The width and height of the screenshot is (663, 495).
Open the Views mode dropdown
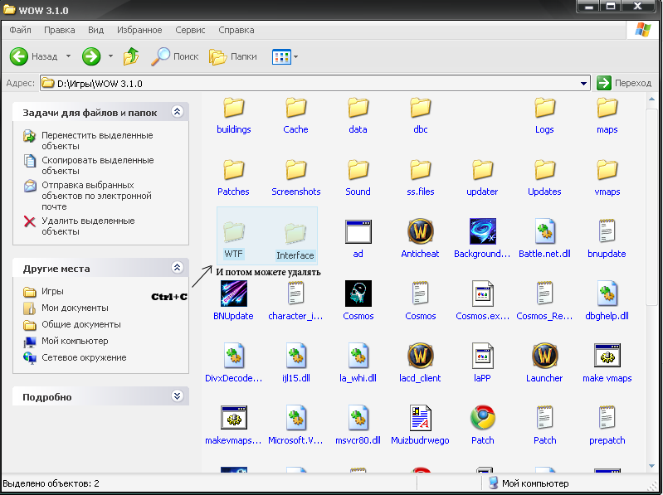[x=295, y=56]
